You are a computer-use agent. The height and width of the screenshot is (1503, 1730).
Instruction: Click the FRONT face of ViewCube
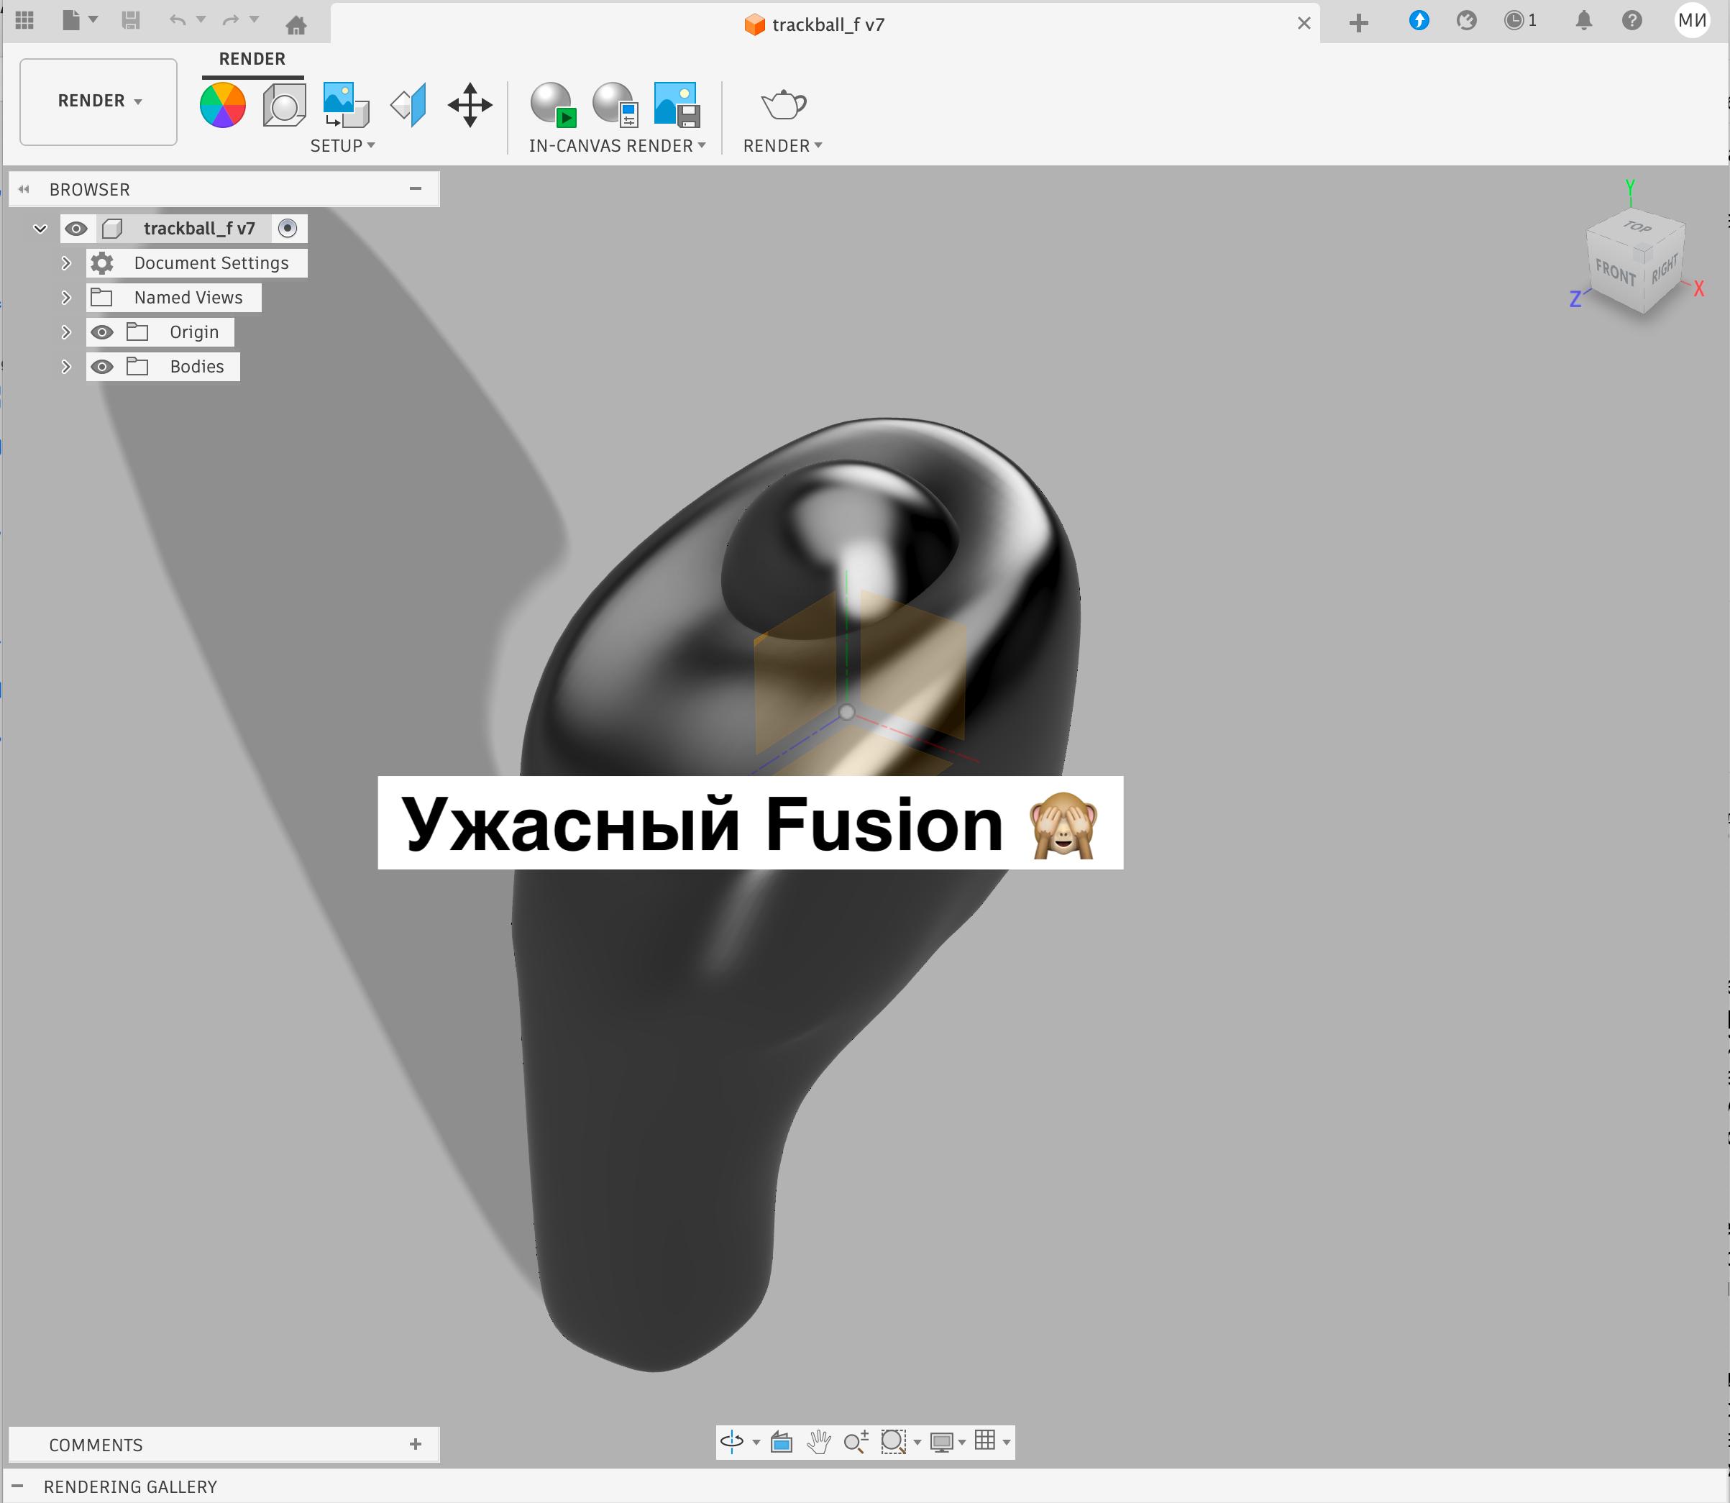click(1614, 273)
